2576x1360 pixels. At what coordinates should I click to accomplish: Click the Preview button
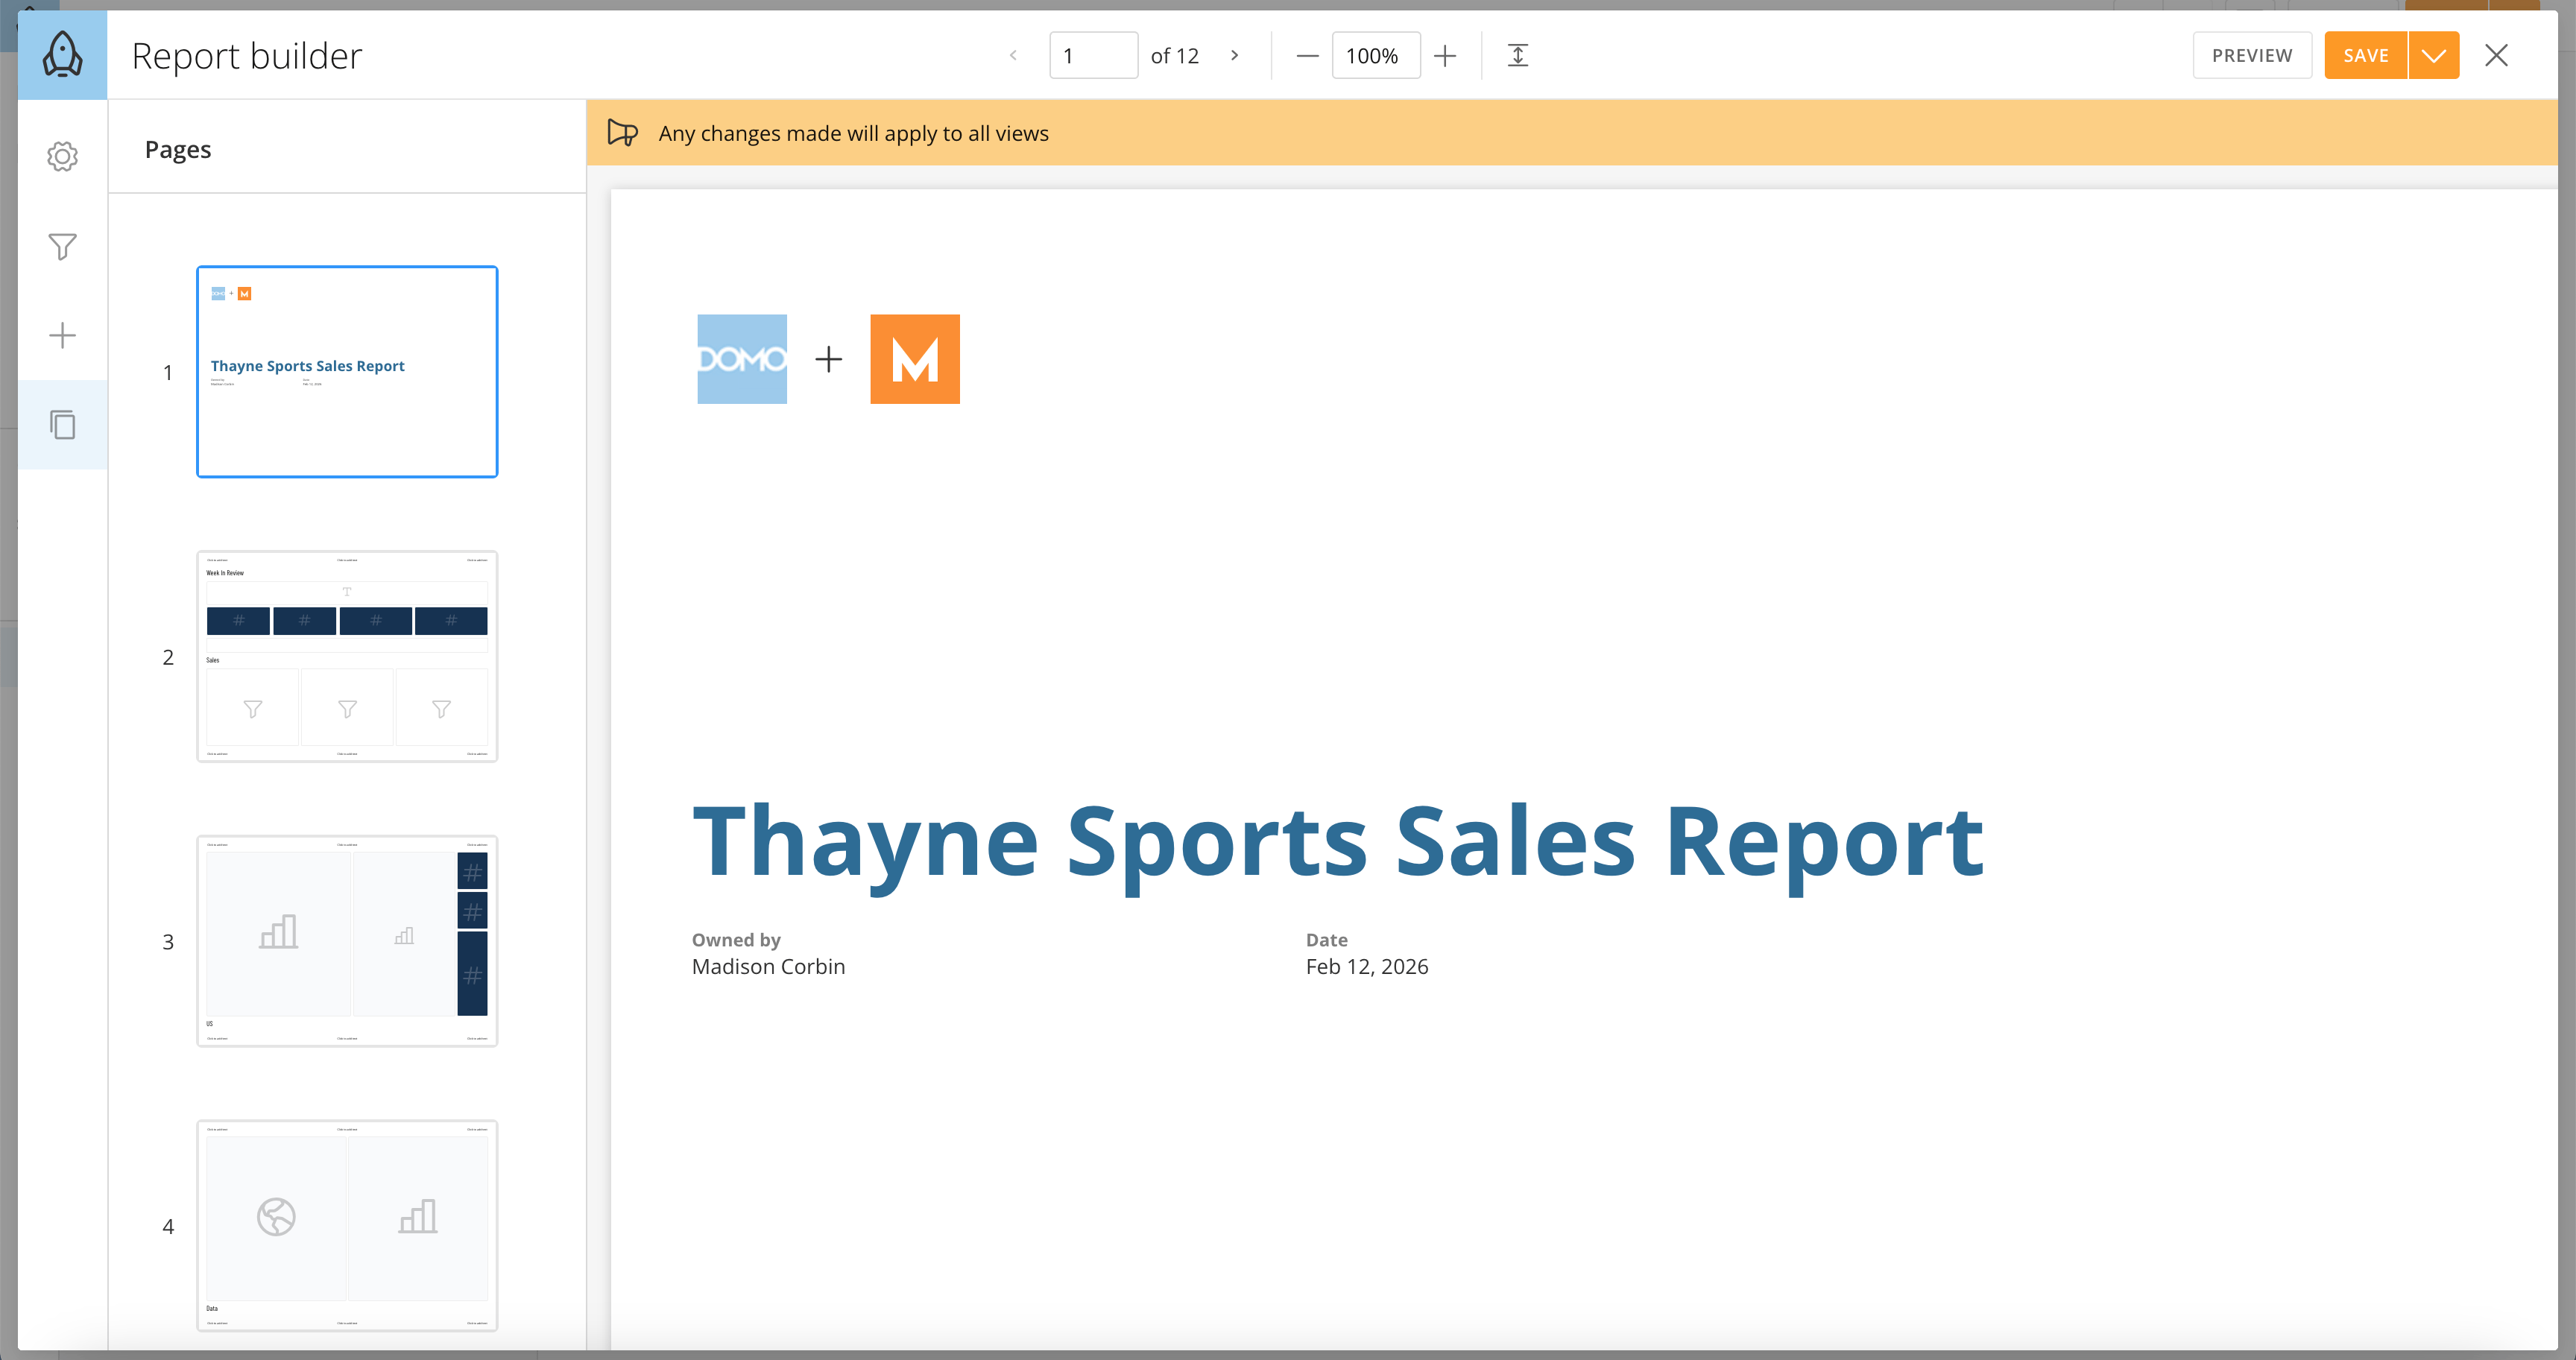coord(2252,55)
